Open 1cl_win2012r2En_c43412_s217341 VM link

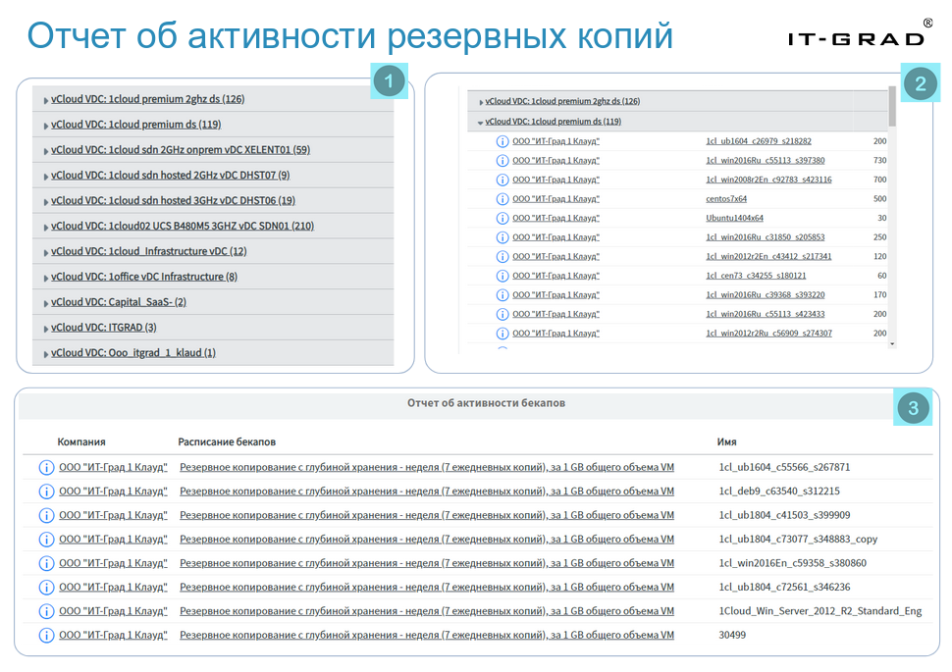coord(768,256)
